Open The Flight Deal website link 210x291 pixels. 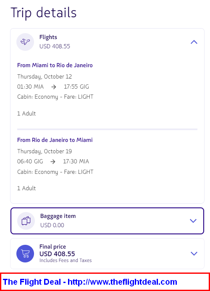[90, 282]
